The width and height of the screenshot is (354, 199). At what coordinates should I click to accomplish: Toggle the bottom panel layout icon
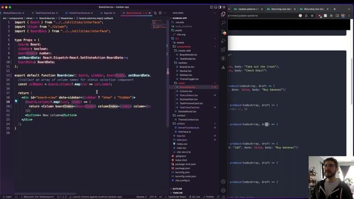coord(216,7)
